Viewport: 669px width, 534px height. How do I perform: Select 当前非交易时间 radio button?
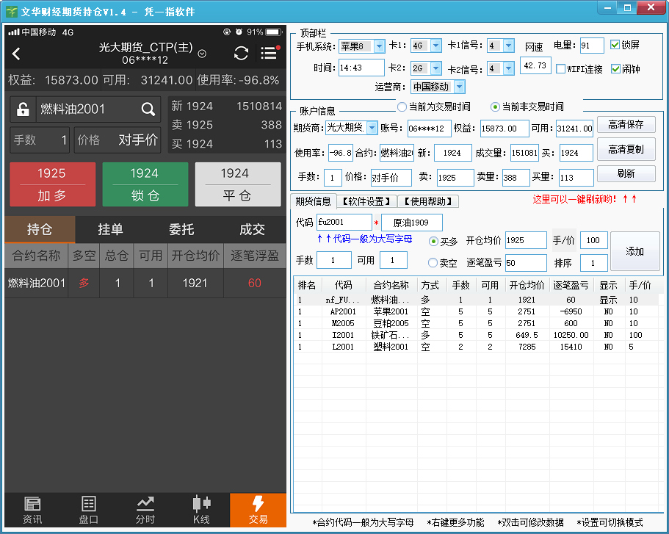[x=494, y=107]
